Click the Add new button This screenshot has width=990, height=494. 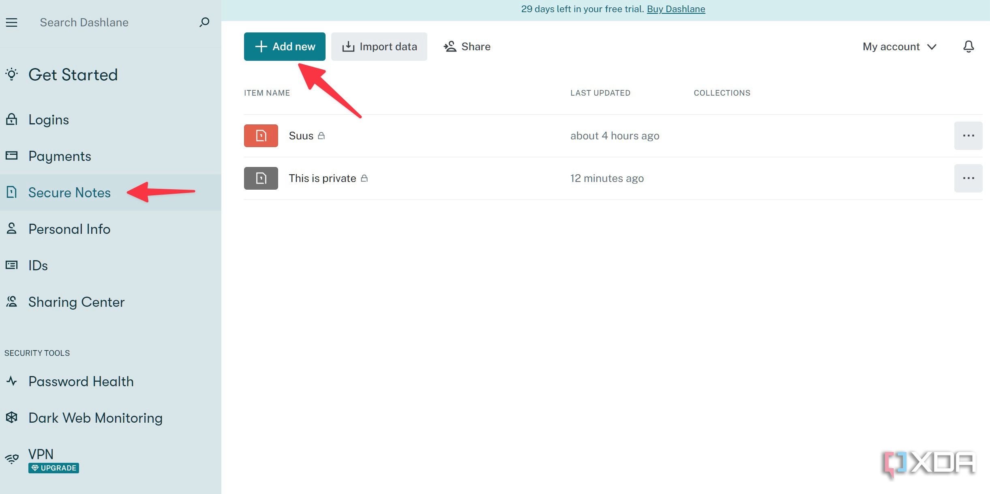point(285,47)
